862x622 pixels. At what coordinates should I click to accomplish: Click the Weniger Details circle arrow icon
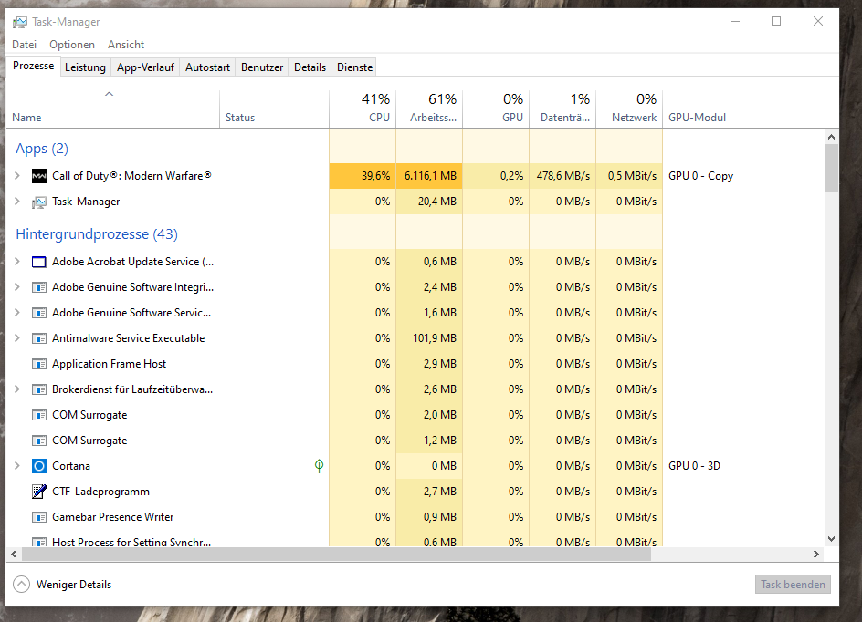click(21, 584)
